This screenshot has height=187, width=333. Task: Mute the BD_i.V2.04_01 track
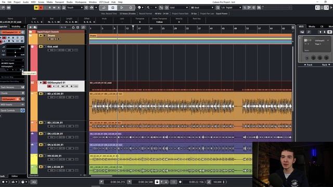[41, 123]
